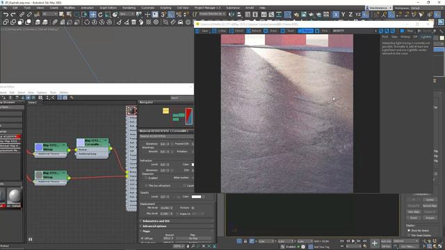Open the Arnold menu
445x250 pixels.
pyautogui.click(x=250, y=8)
